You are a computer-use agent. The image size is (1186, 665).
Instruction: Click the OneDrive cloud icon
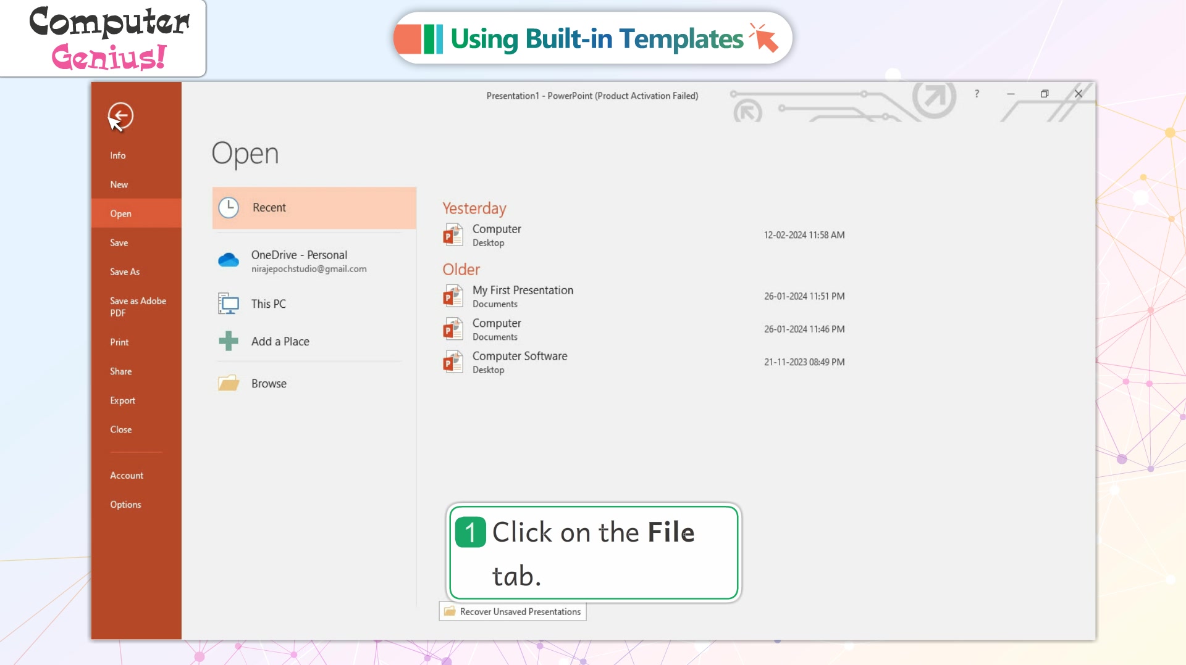click(x=229, y=260)
